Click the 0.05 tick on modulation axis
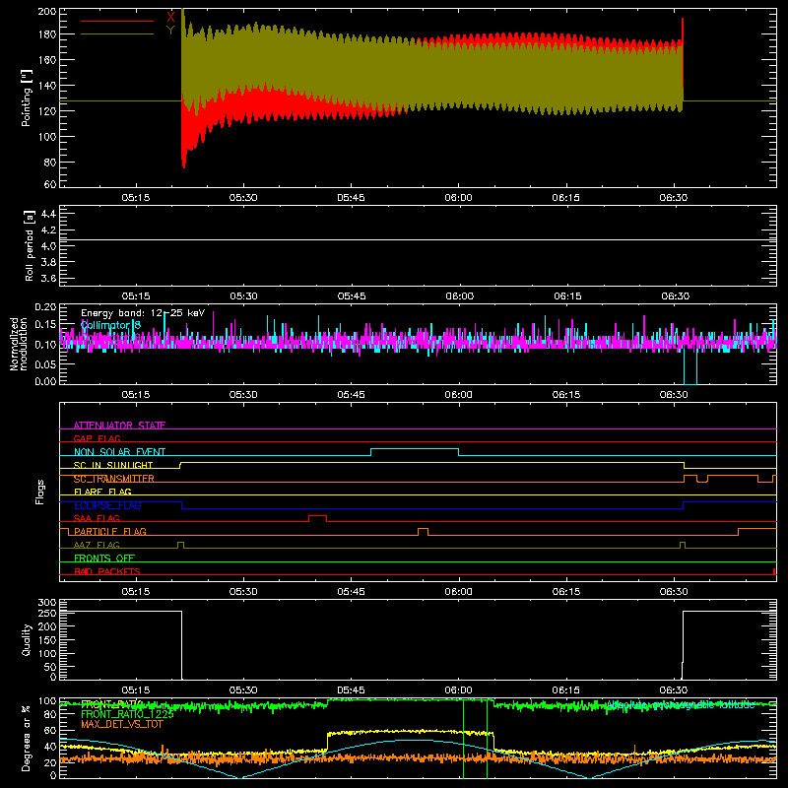788x788 pixels. [45, 363]
